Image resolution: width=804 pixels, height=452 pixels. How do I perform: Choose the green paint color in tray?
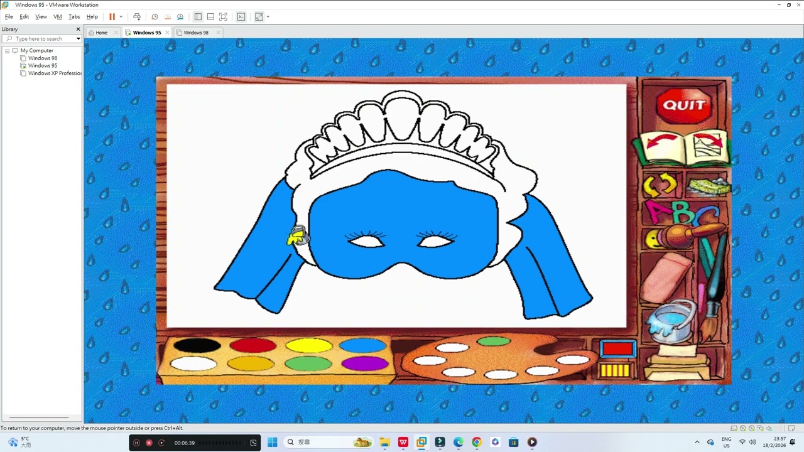coord(308,363)
